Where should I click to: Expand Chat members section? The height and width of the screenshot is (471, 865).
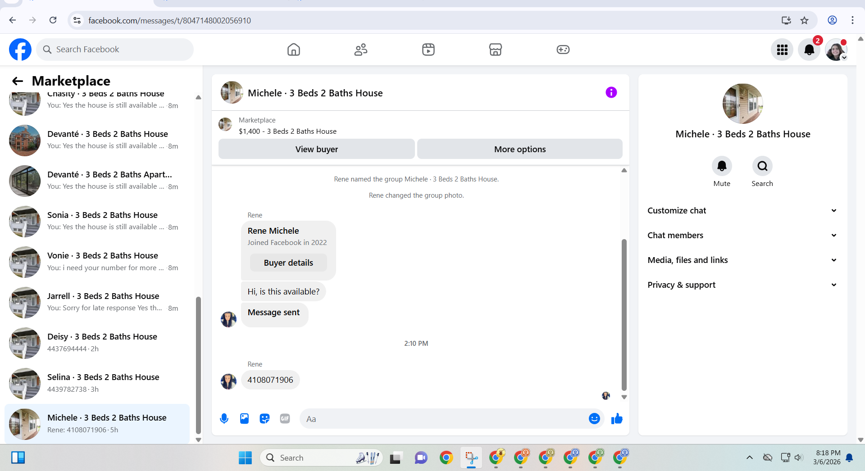[x=742, y=235]
